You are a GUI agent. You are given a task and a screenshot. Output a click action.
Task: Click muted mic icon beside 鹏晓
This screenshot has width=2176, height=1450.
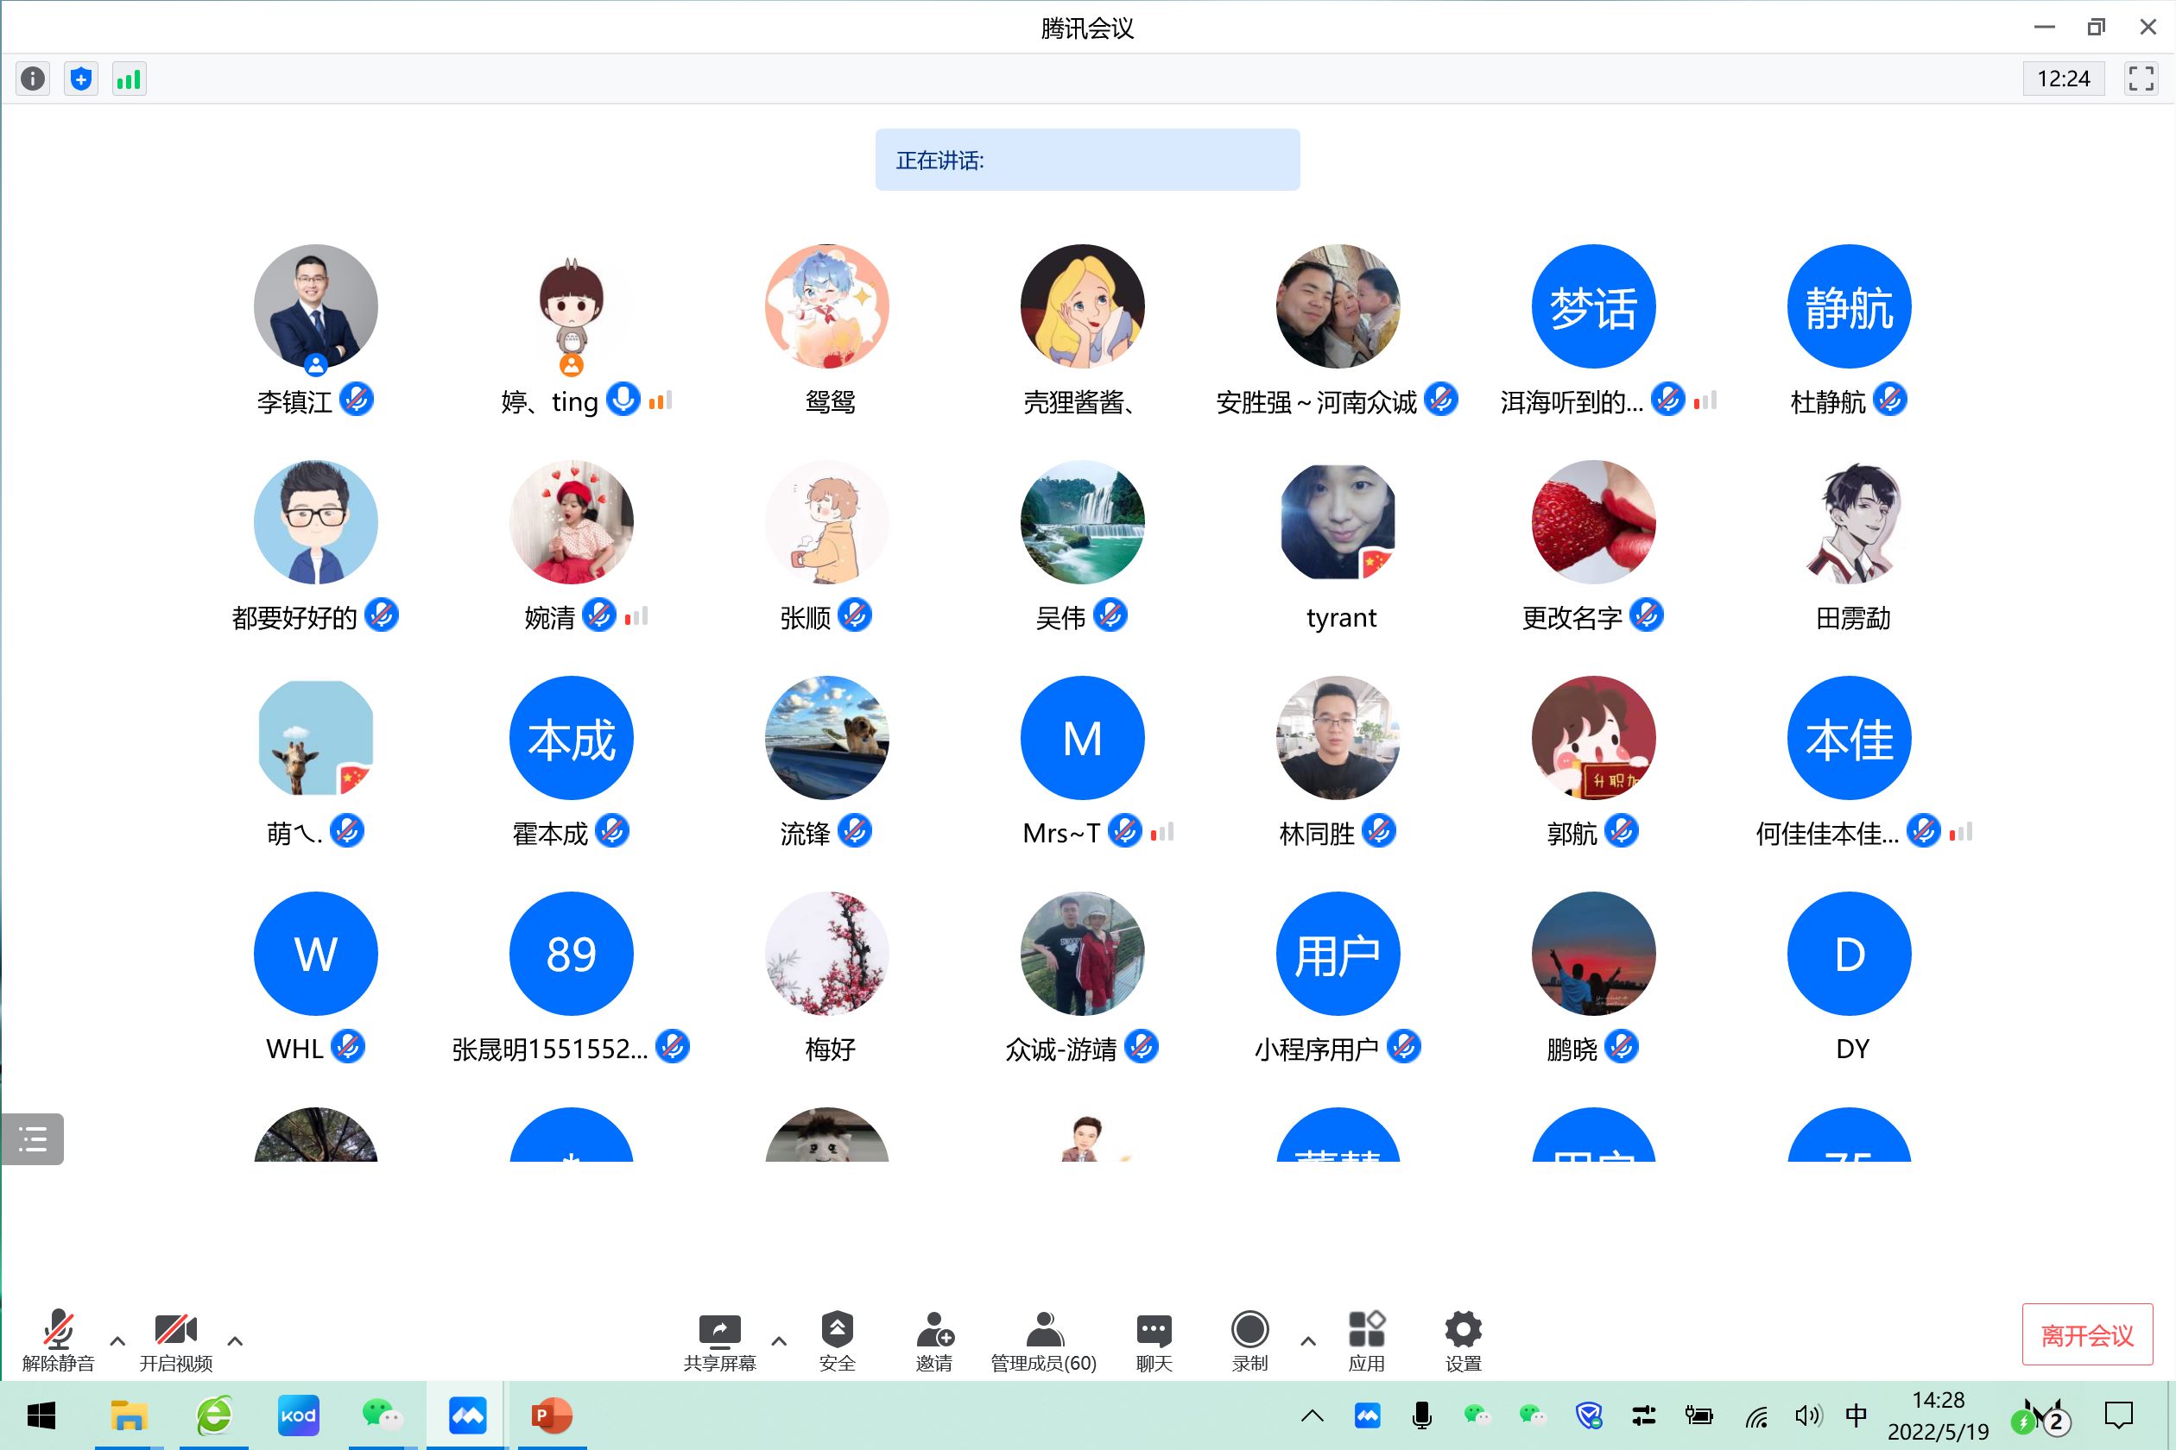[x=1621, y=1046]
